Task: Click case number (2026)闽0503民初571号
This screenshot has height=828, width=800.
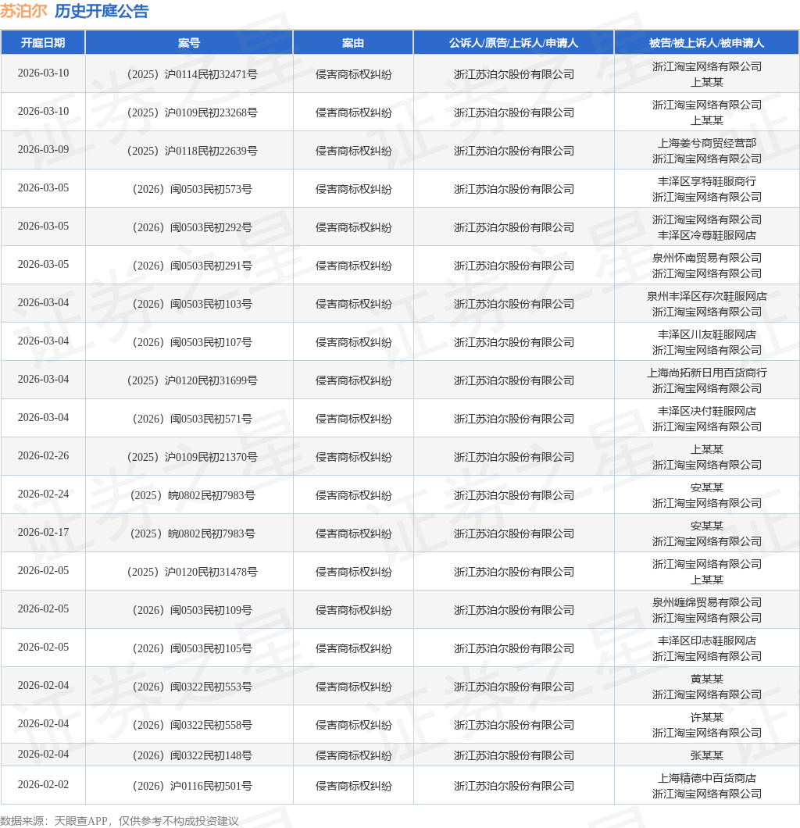Action: pyautogui.click(x=192, y=419)
